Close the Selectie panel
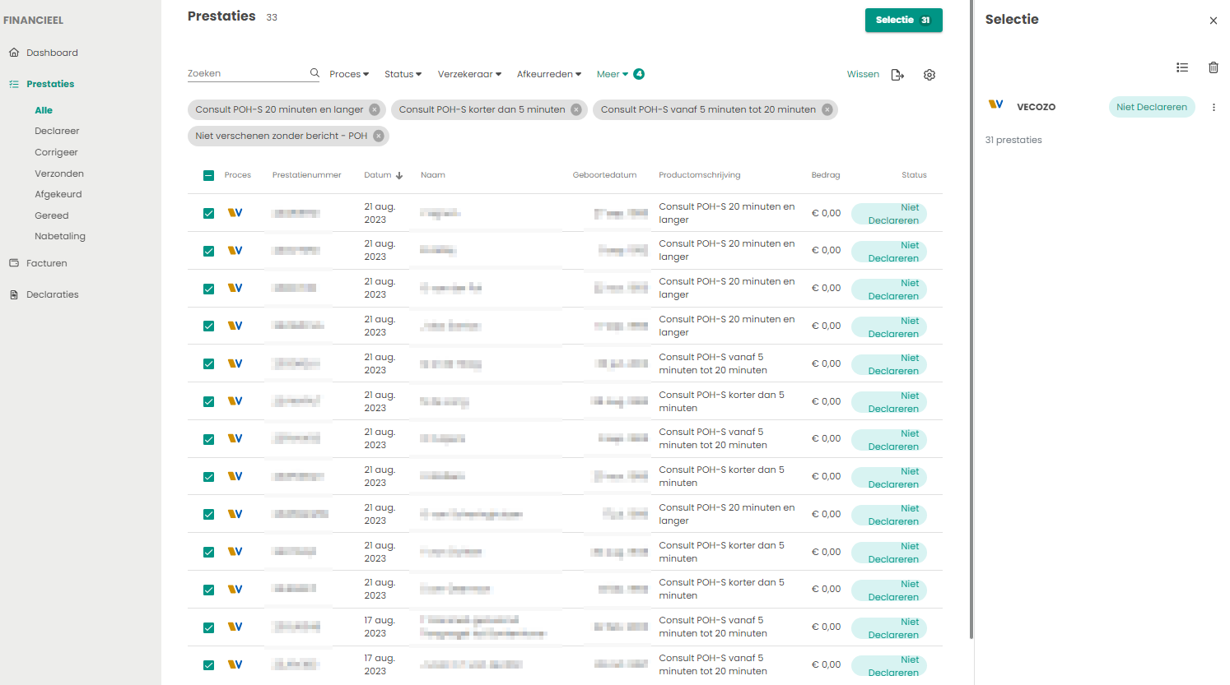Screen dimensions: 1230x685 (x=1213, y=21)
